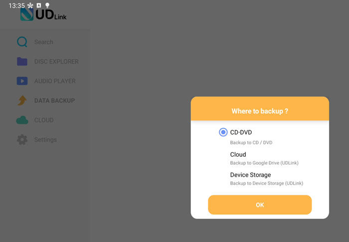Click the Search label text

tap(44, 42)
